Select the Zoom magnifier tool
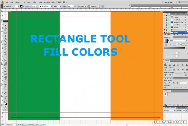Image resolution: width=188 pixels, height=126 pixels. [x=5, y=98]
